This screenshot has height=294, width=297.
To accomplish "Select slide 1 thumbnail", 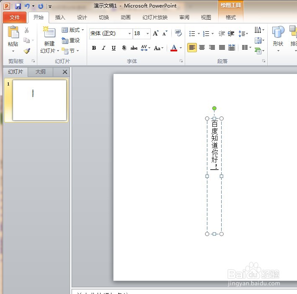I will 39,100.
